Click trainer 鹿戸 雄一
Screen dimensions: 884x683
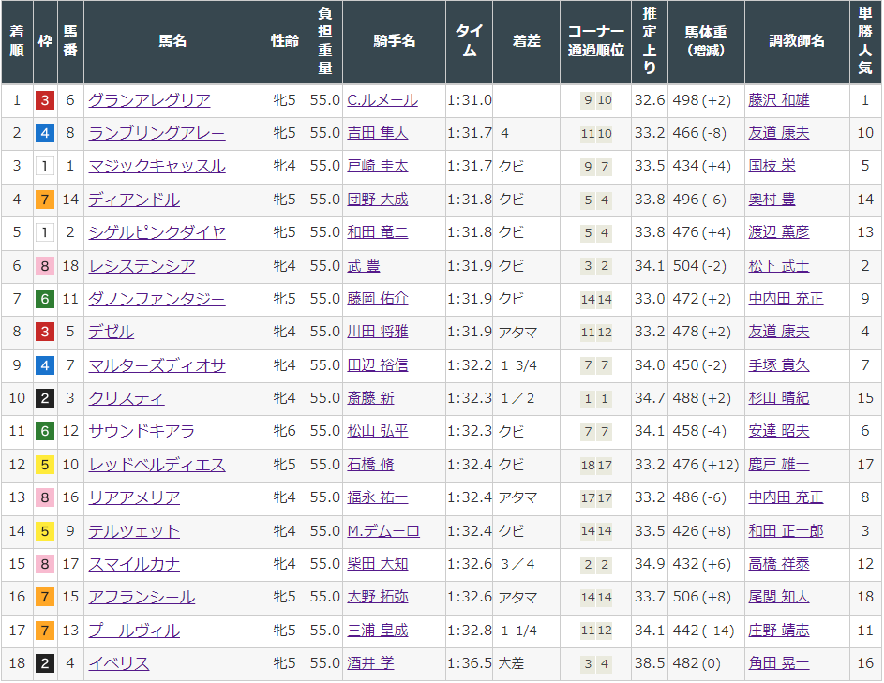[x=779, y=465]
